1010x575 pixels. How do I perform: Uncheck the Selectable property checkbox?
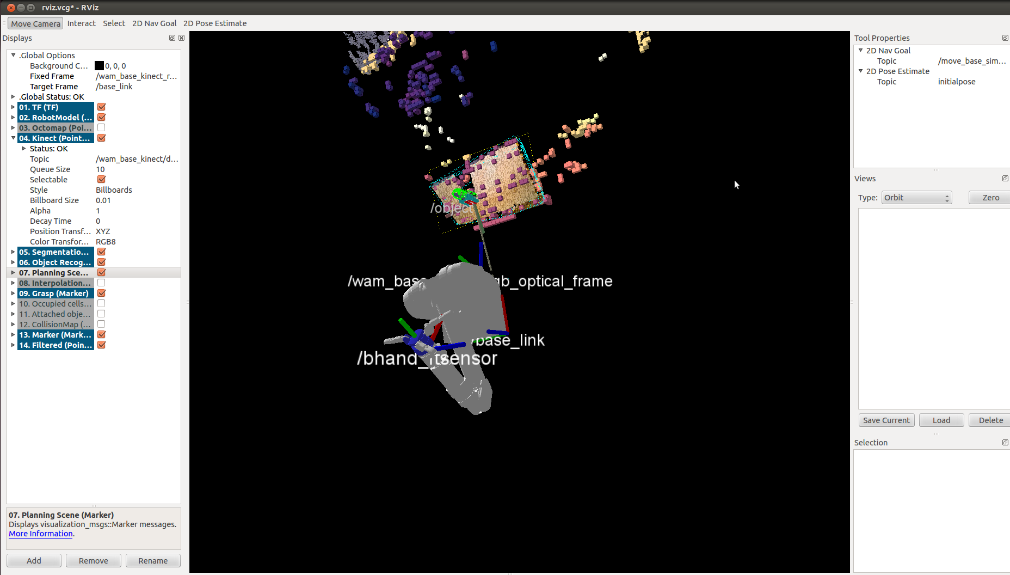click(101, 180)
